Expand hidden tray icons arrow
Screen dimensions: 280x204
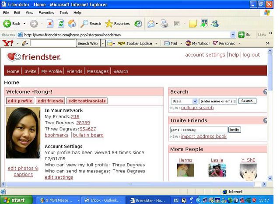pyautogui.click(x=198, y=200)
